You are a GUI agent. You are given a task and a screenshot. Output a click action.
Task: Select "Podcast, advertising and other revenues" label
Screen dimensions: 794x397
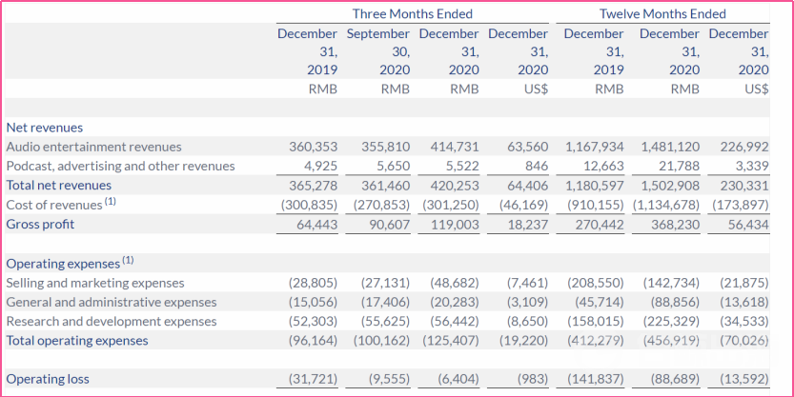click(x=120, y=167)
